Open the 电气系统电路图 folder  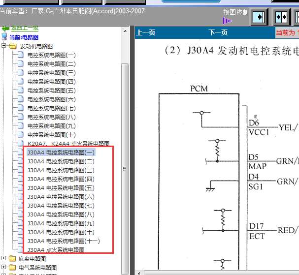click(37, 268)
